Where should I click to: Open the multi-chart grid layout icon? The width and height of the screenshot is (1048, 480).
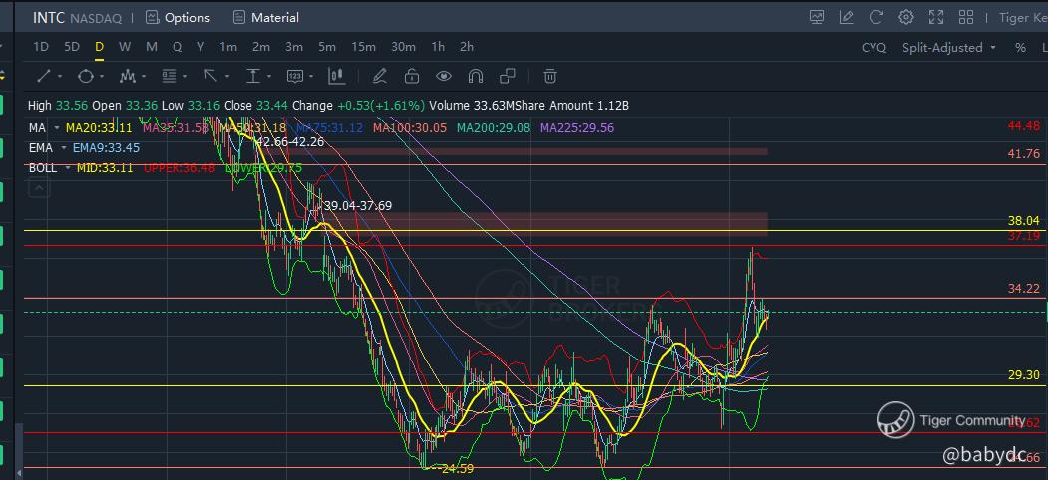tap(966, 17)
